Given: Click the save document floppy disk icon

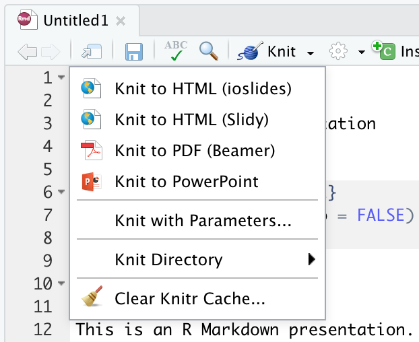Looking at the screenshot, I should pyautogui.click(x=134, y=51).
